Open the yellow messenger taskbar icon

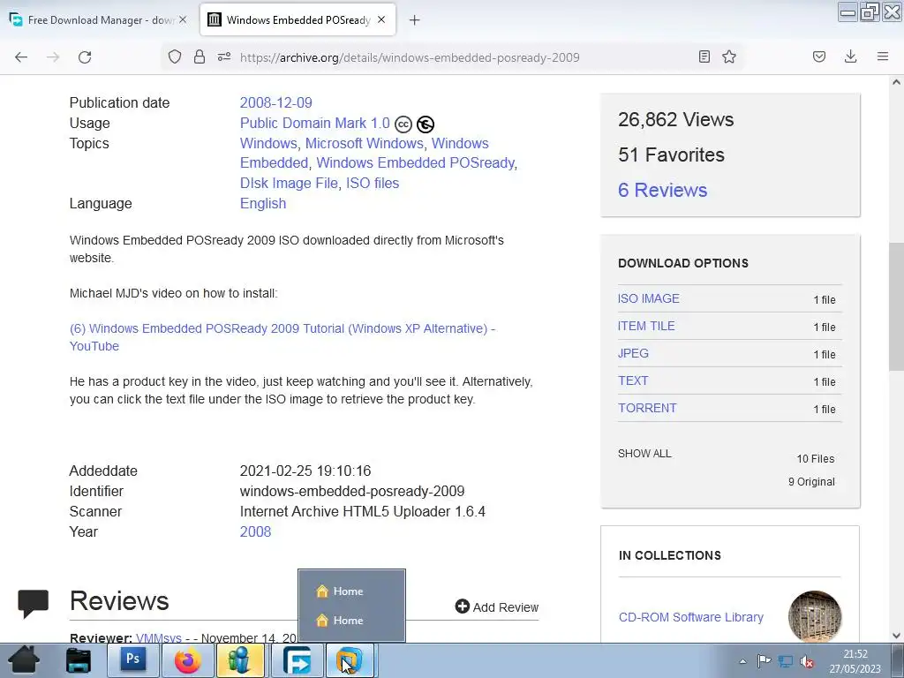pyautogui.click(x=240, y=660)
